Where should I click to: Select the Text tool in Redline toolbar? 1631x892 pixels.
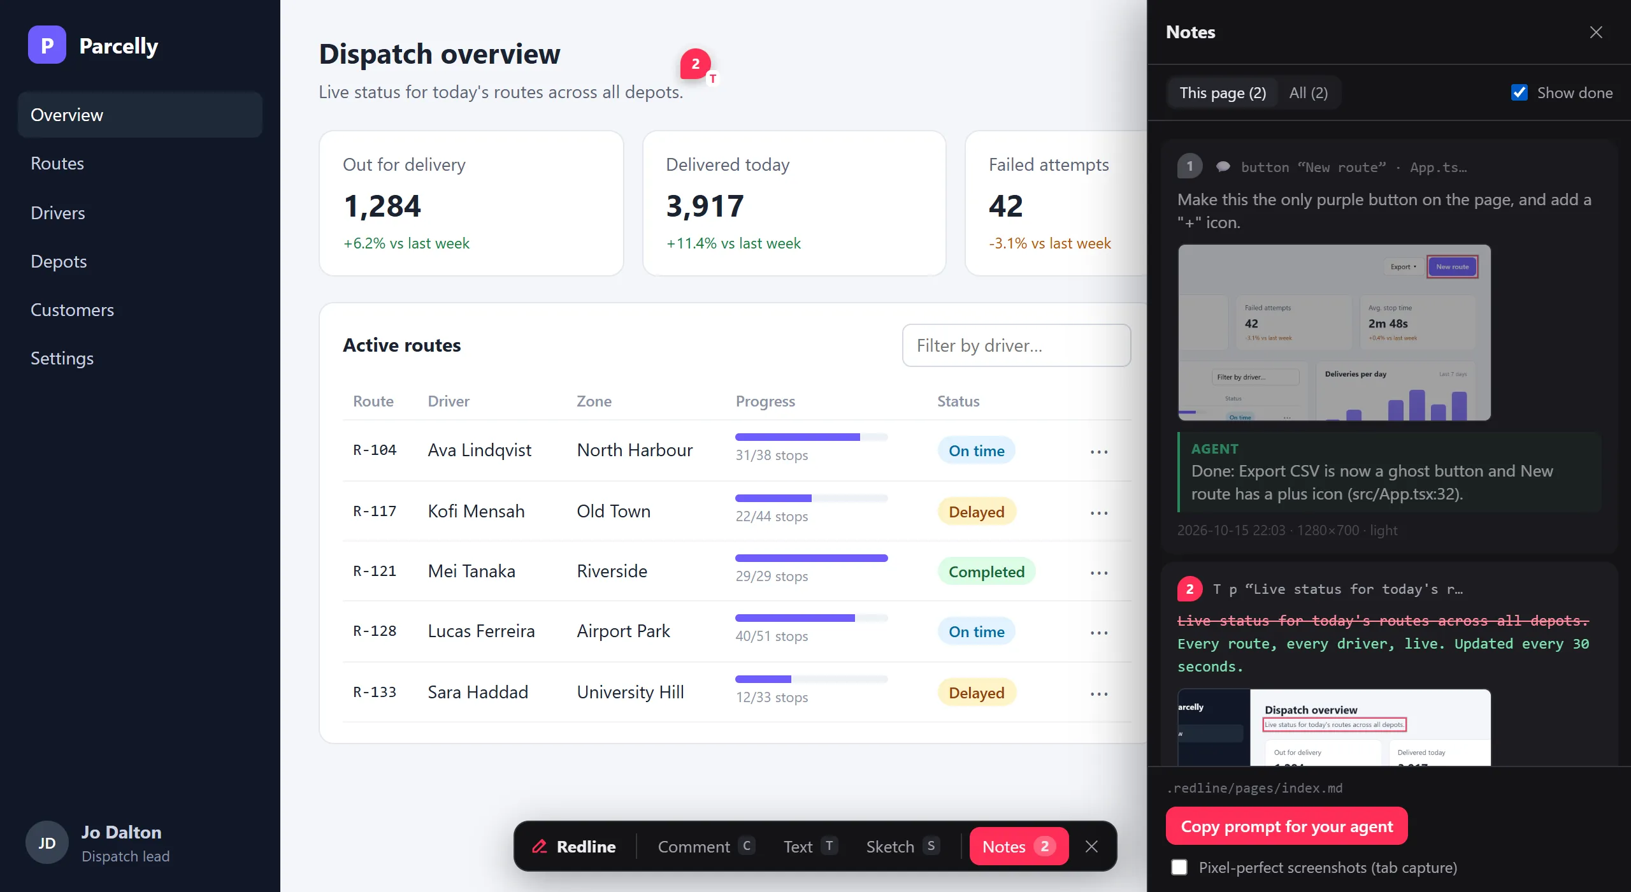tap(810, 846)
